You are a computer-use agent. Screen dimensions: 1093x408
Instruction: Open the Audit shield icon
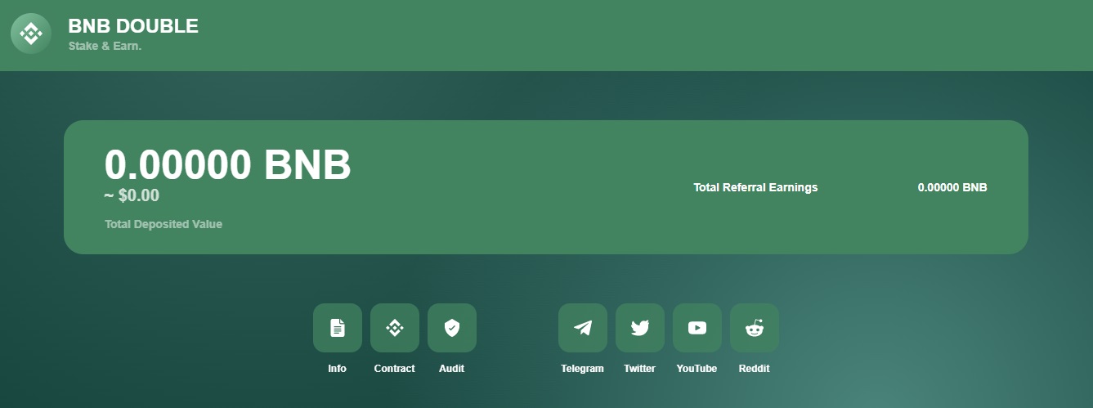(452, 328)
